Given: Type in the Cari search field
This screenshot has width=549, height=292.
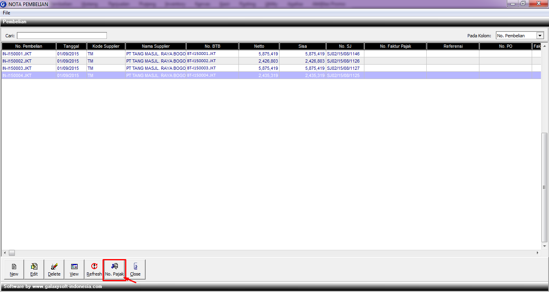Looking at the screenshot, I should coord(62,36).
